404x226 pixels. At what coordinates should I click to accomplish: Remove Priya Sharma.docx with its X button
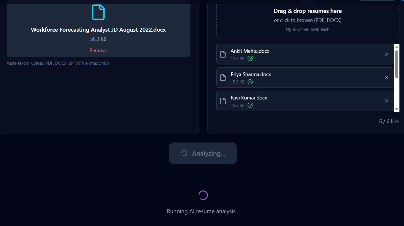[387, 78]
